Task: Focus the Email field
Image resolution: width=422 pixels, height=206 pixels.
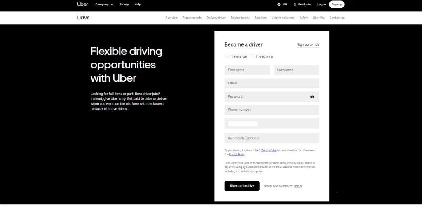Action: (x=272, y=83)
